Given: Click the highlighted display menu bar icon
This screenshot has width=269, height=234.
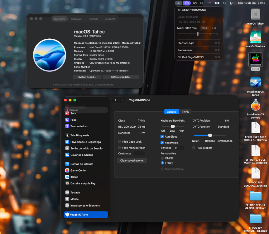Looking at the screenshot, I should pyautogui.click(x=187, y=3).
